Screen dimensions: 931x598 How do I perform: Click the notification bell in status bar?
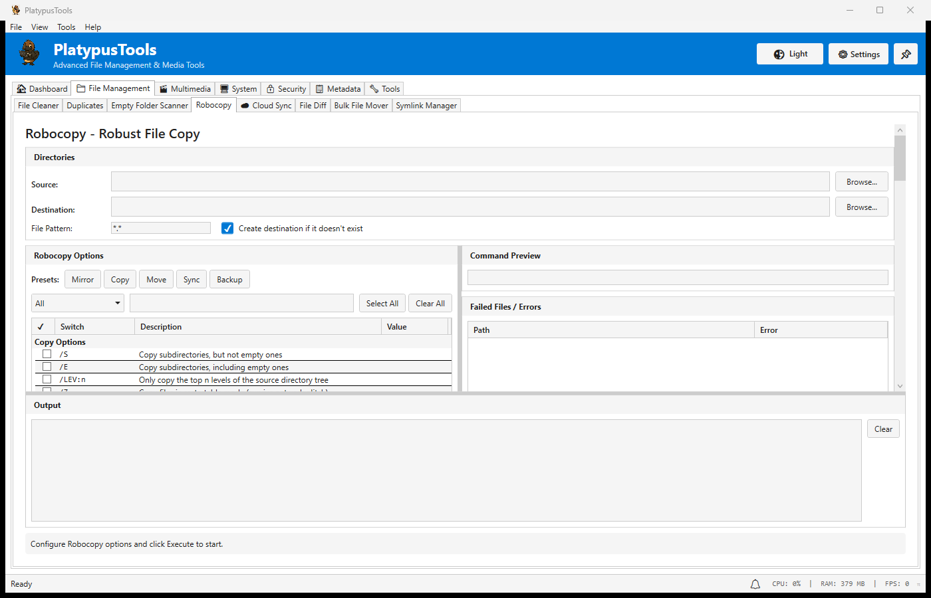[755, 584]
